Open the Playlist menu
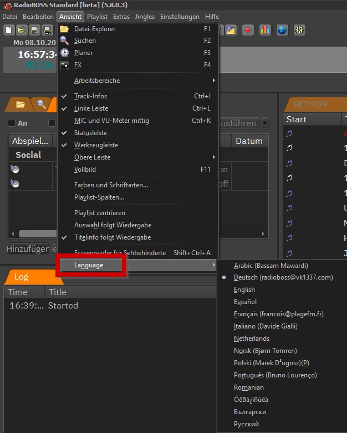The image size is (347, 433). coord(97,17)
